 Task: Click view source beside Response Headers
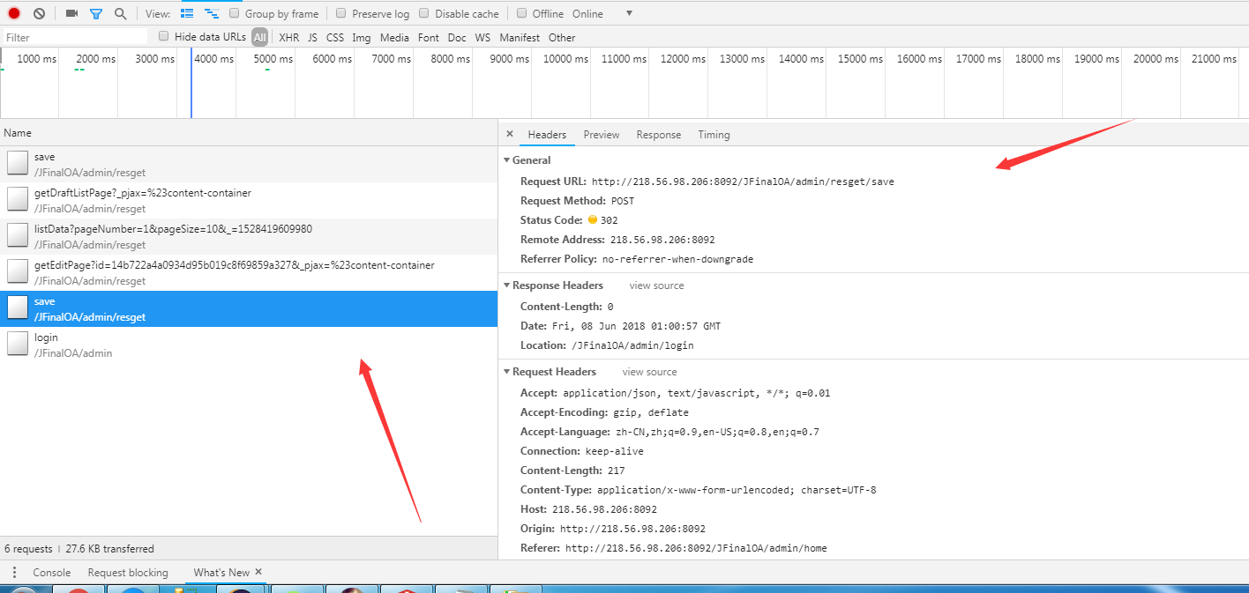click(656, 285)
